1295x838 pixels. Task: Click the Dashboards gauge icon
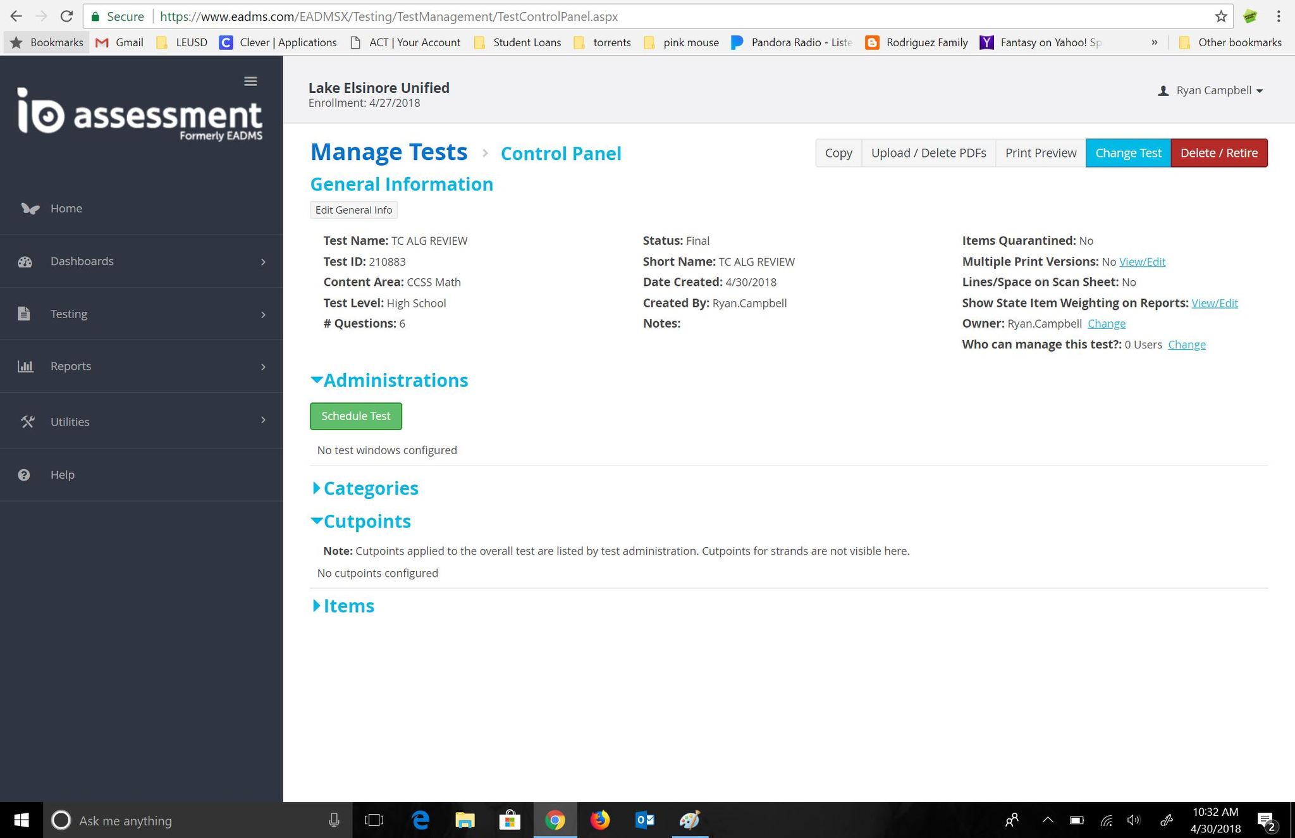coord(25,262)
